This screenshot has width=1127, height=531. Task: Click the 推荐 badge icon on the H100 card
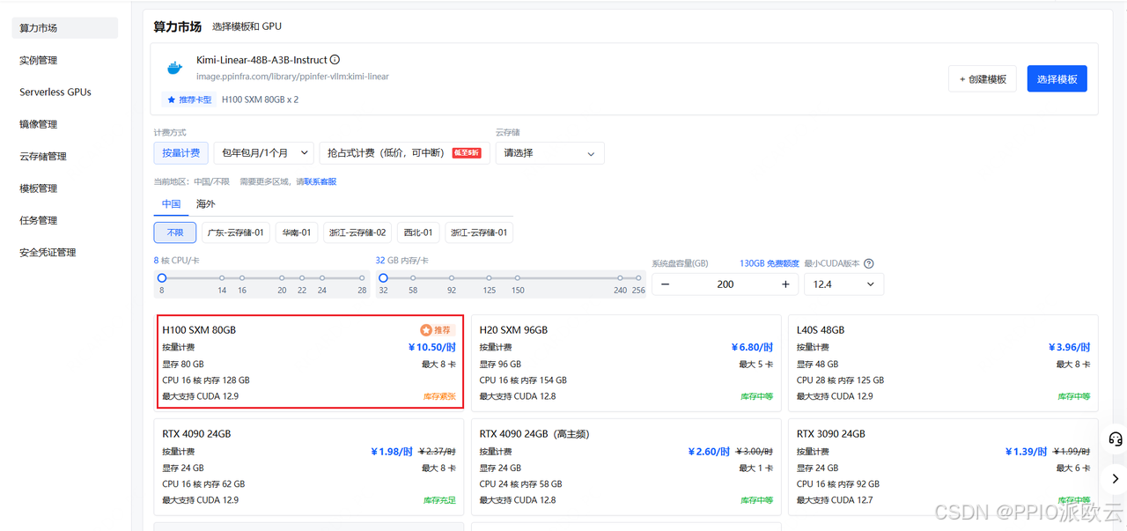point(426,330)
